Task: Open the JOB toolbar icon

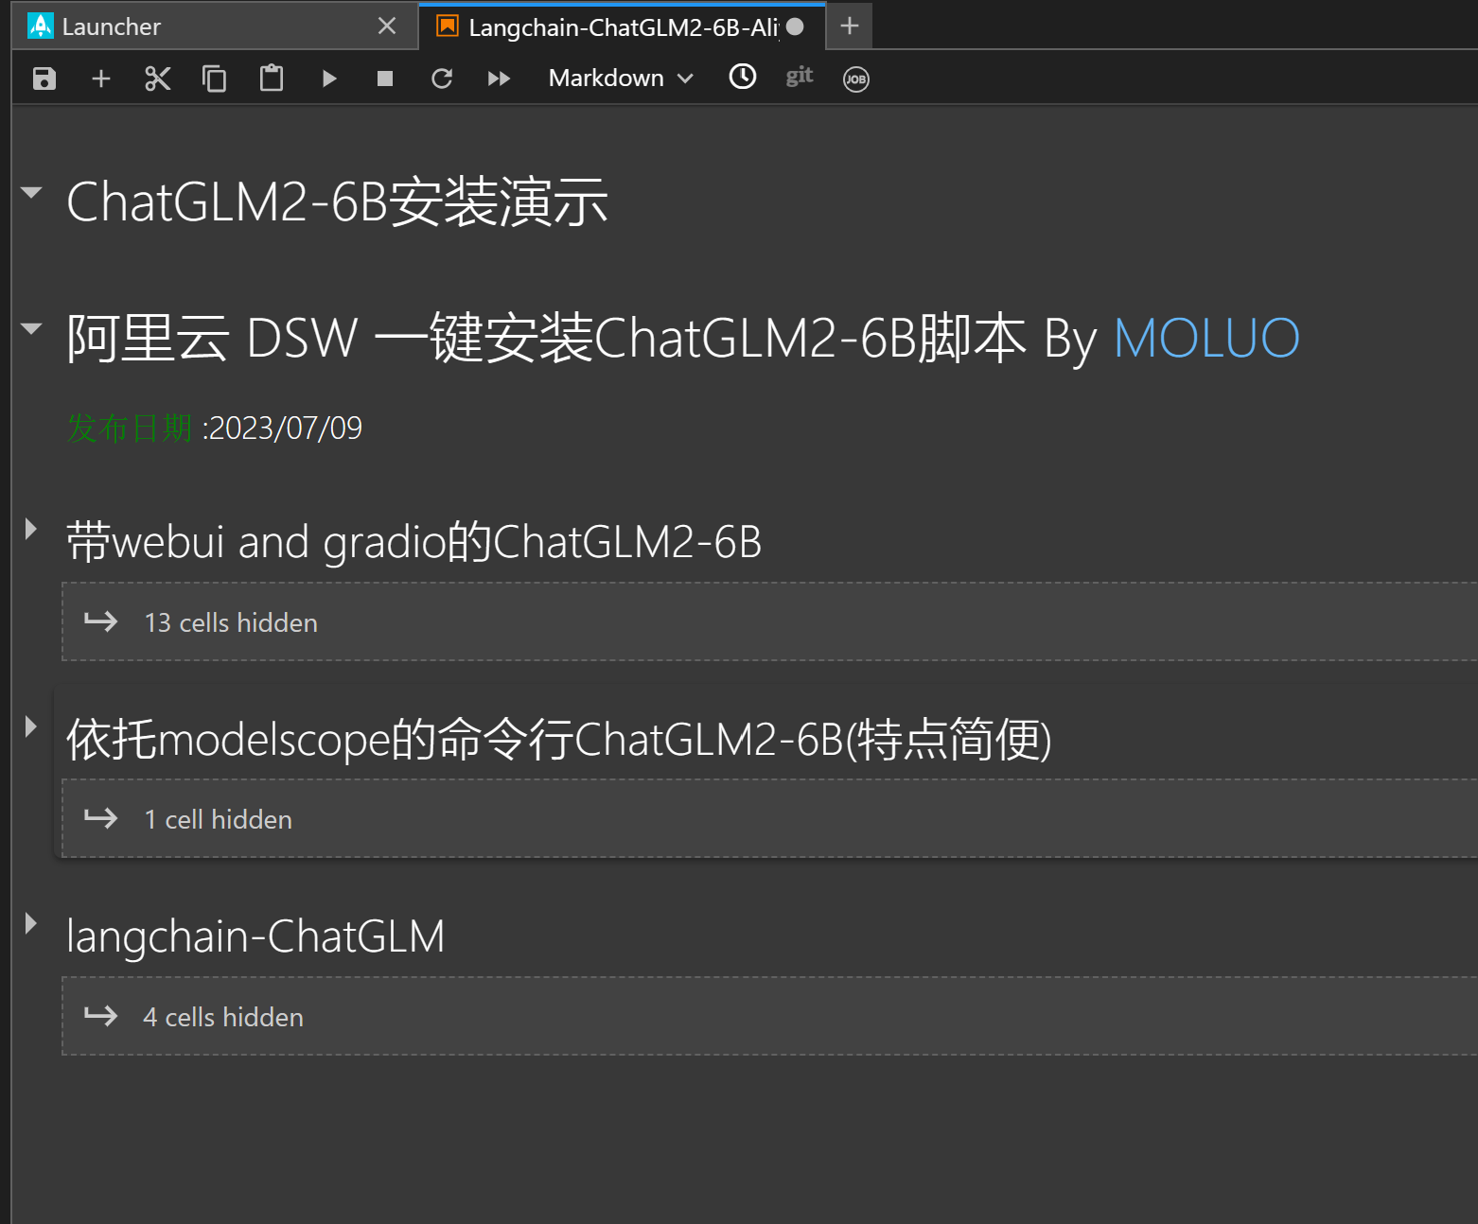Action: (855, 79)
